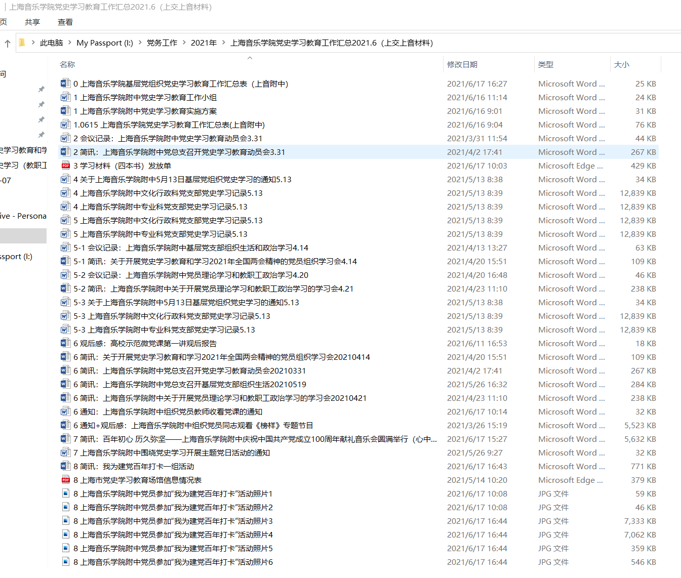Open the 共享 ribbon tab
The image size is (681, 578).
click(x=32, y=22)
